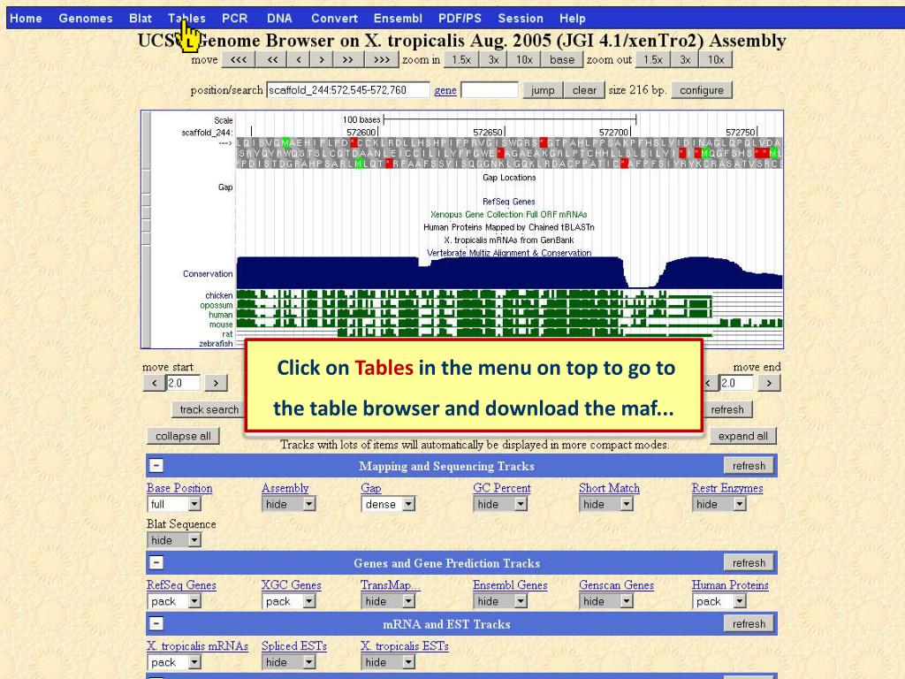905x679 pixels.
Task: Open the Blat Sequence dropdown
Action: pyautogui.click(x=174, y=540)
